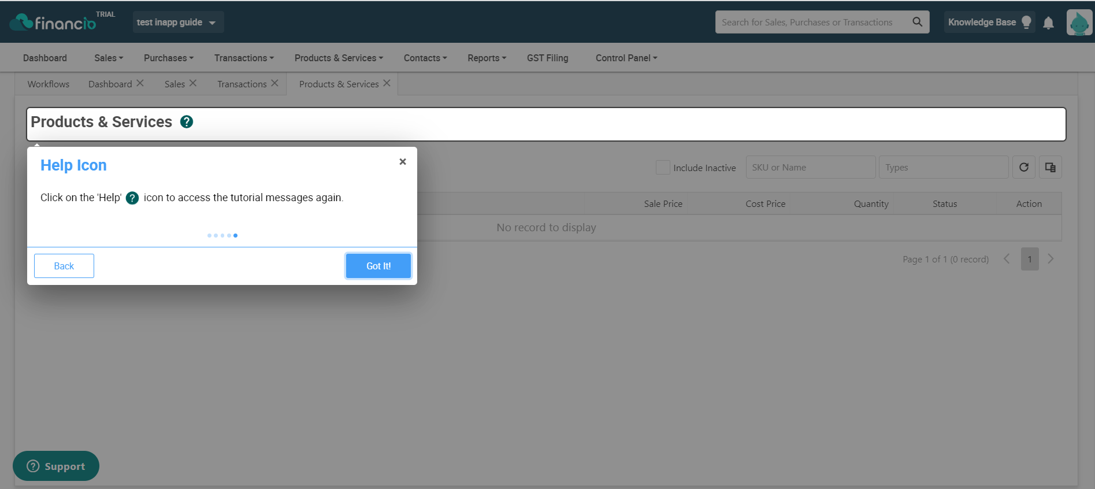1095x489 pixels.
Task: Click page number 1 button
Action: coord(1030,259)
